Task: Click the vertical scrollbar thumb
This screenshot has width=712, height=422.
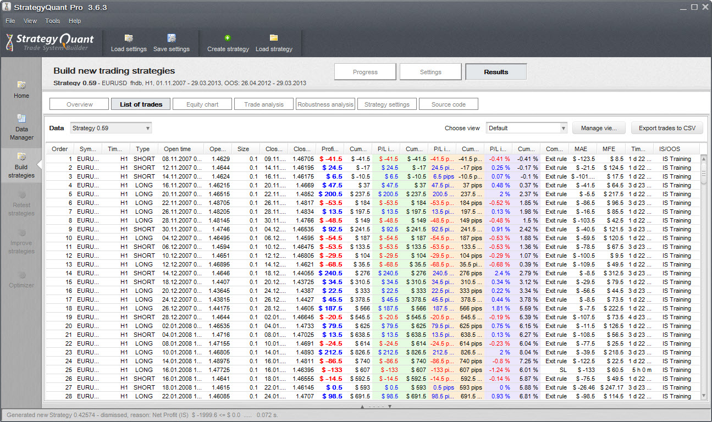Action: (x=704, y=173)
